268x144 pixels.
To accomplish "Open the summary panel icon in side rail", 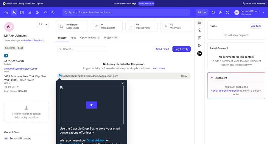I will 200,22.
